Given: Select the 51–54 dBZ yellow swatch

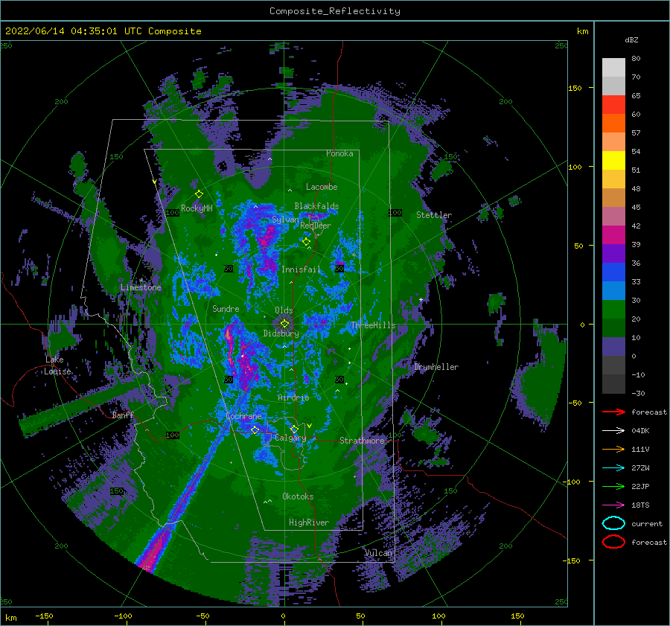Looking at the screenshot, I should click(613, 161).
